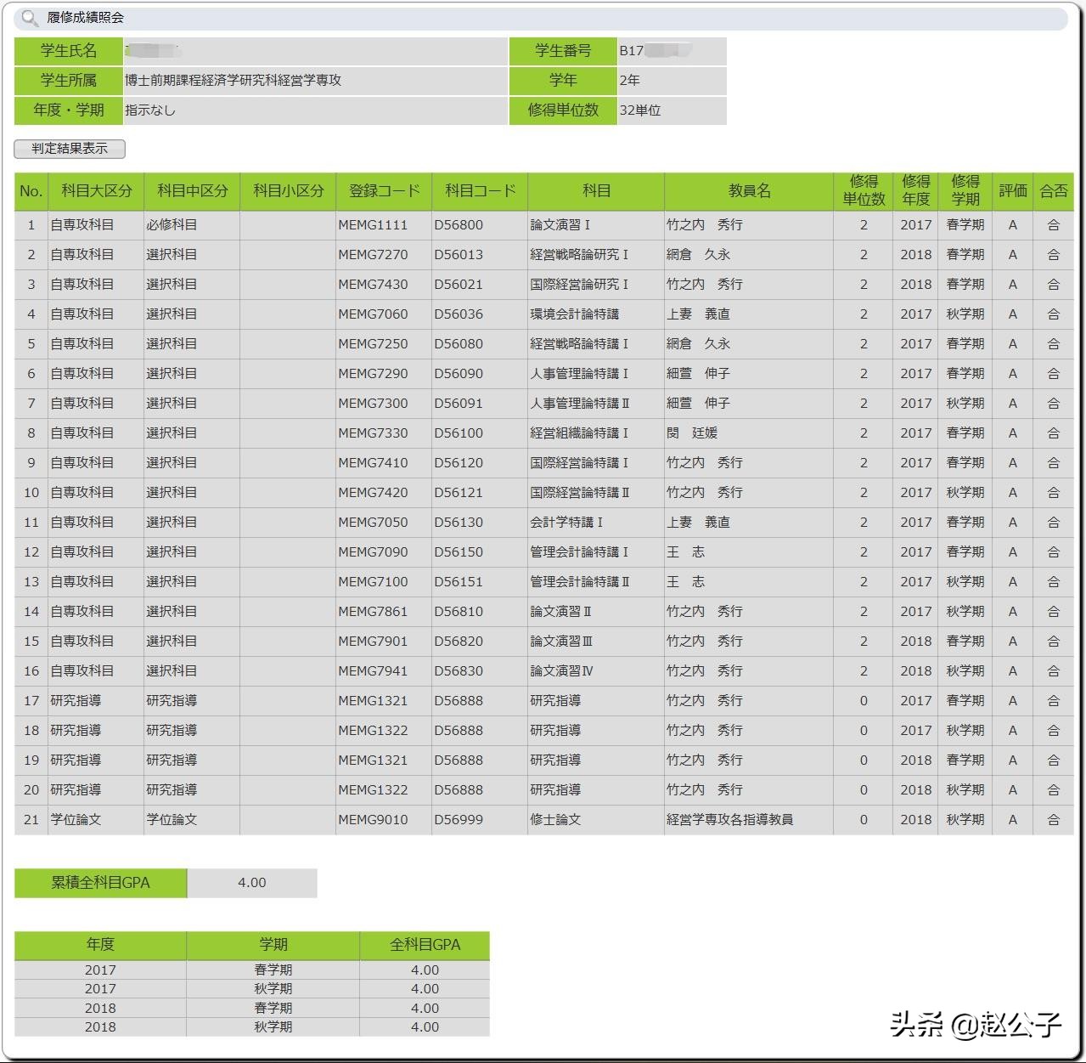
Task: Click the 2年 grade year value
Action: click(x=629, y=81)
